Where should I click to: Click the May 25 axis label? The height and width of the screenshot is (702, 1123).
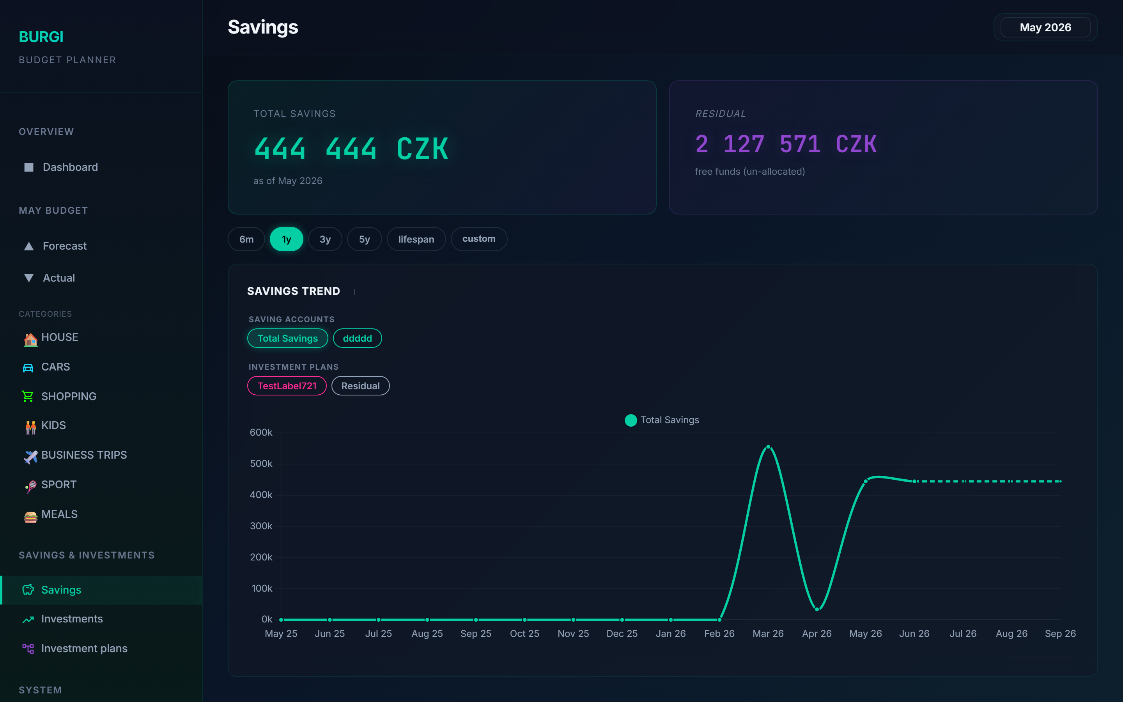point(281,634)
